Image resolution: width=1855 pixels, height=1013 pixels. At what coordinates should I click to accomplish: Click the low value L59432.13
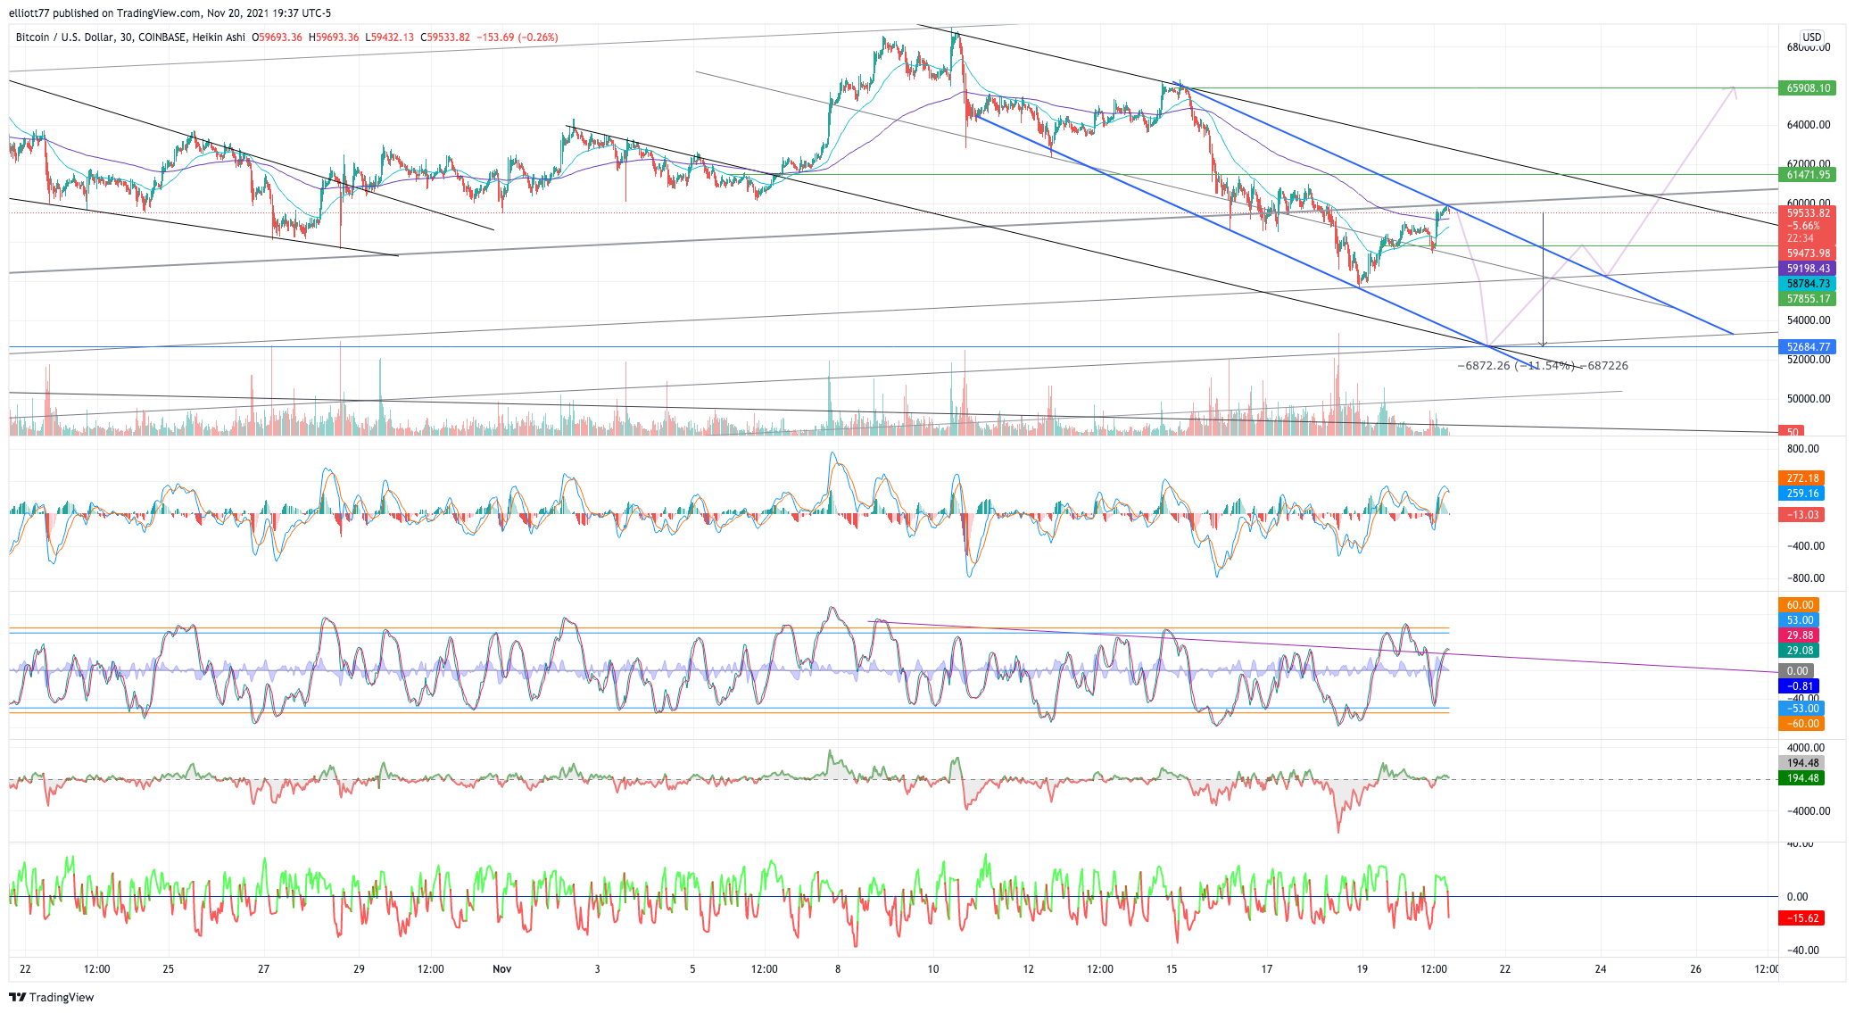(389, 37)
